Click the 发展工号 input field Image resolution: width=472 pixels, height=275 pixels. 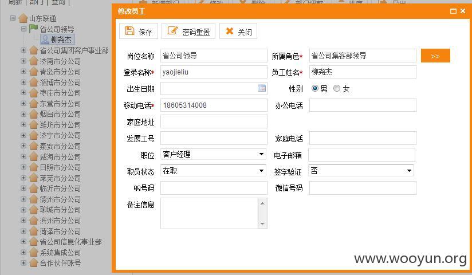tap(214, 138)
